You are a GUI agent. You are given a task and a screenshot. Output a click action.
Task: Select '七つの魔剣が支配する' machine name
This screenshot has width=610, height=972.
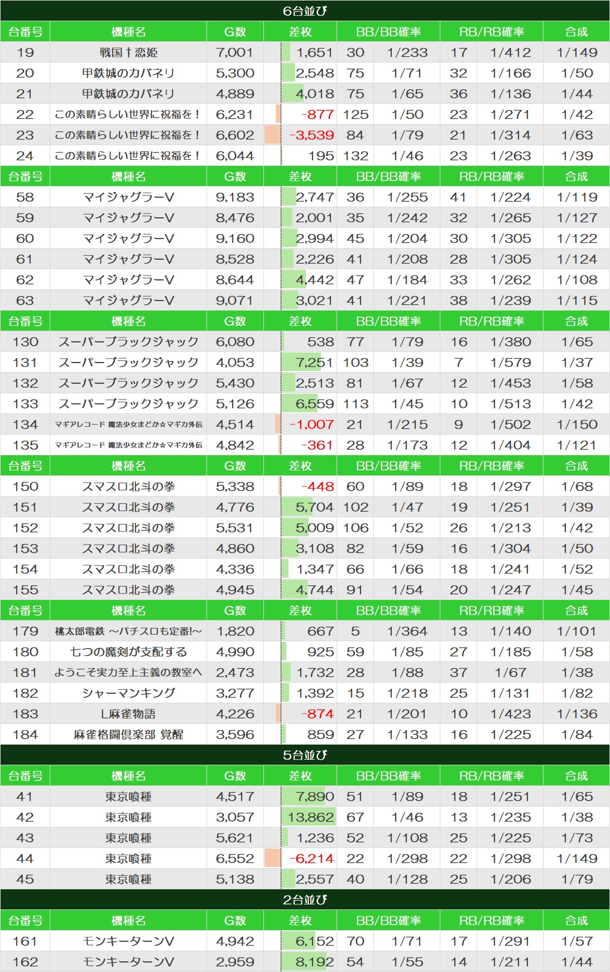128,652
